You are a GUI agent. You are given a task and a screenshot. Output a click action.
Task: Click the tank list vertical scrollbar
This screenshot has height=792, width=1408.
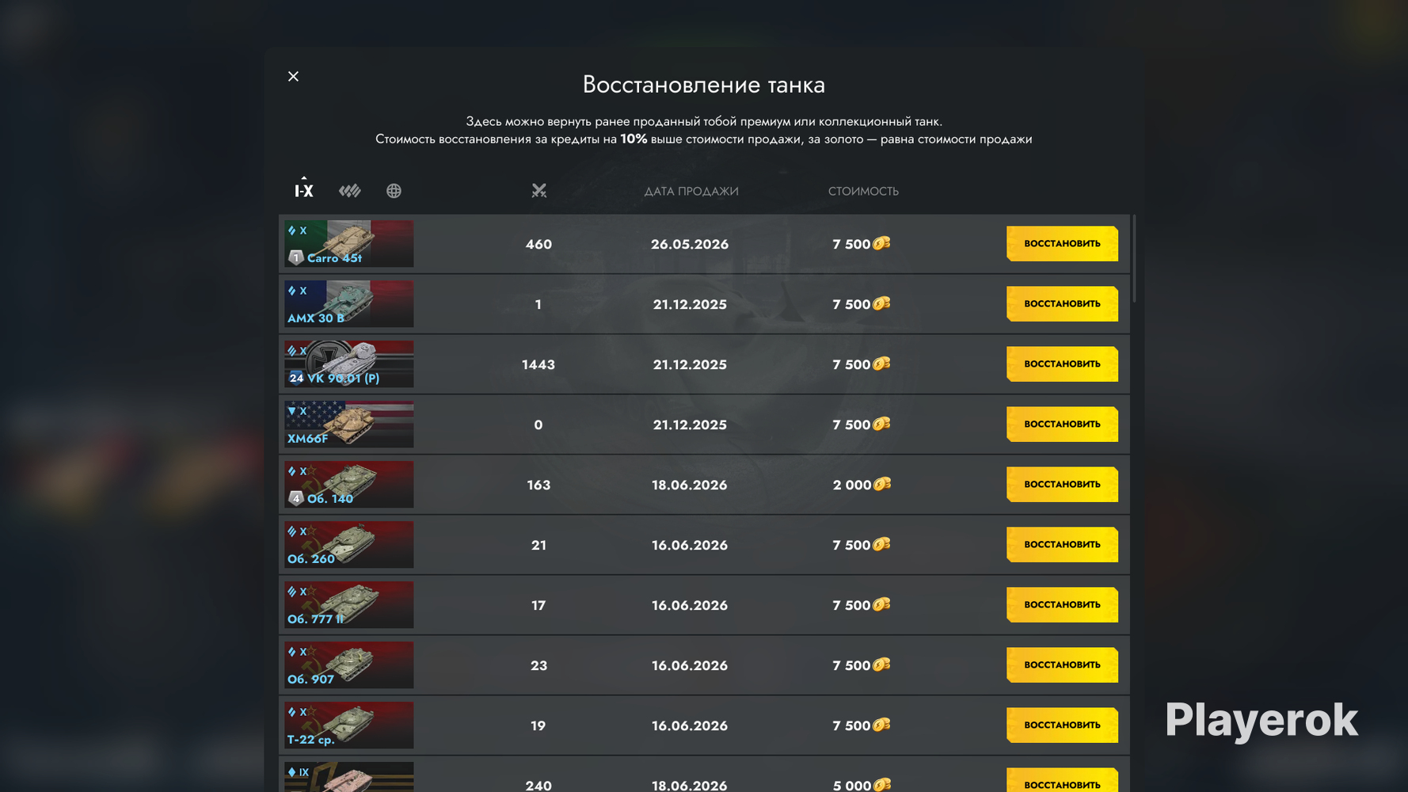pos(1134,259)
